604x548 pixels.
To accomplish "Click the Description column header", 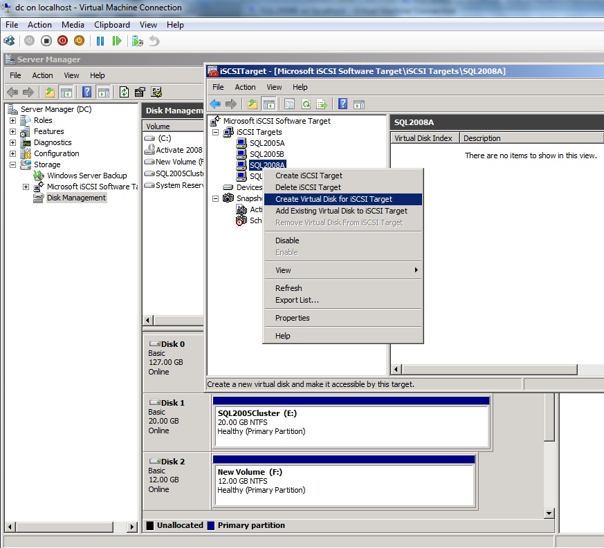I will click(x=531, y=138).
